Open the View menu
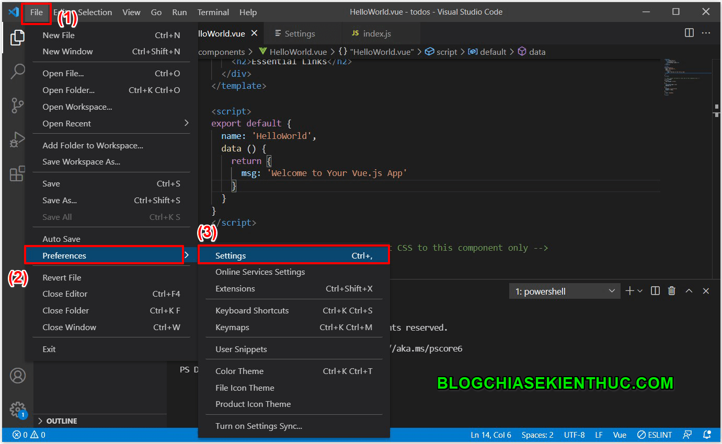The width and height of the screenshot is (722, 444). 131,12
